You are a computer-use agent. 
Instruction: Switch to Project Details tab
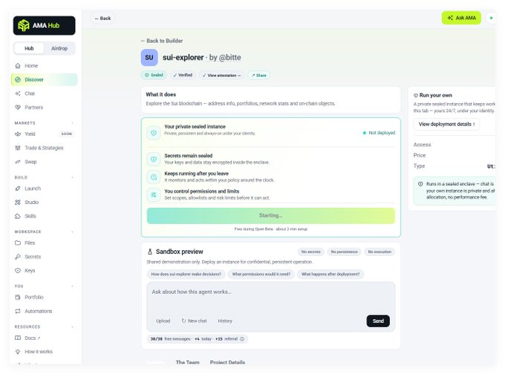coord(227,362)
